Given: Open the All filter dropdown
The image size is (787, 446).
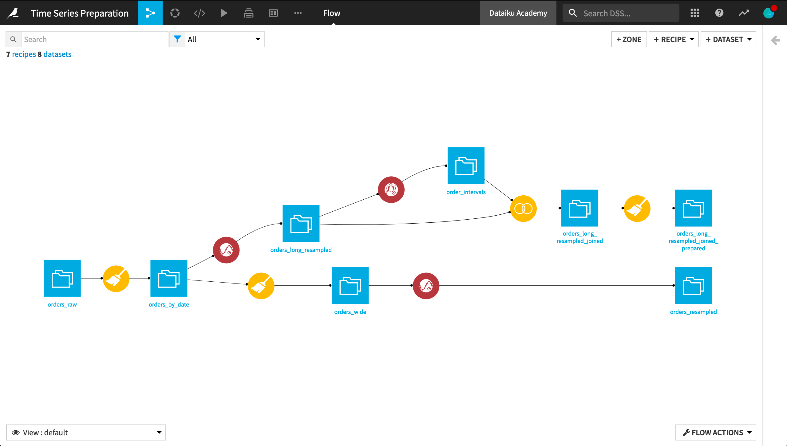Looking at the screenshot, I should pos(225,39).
